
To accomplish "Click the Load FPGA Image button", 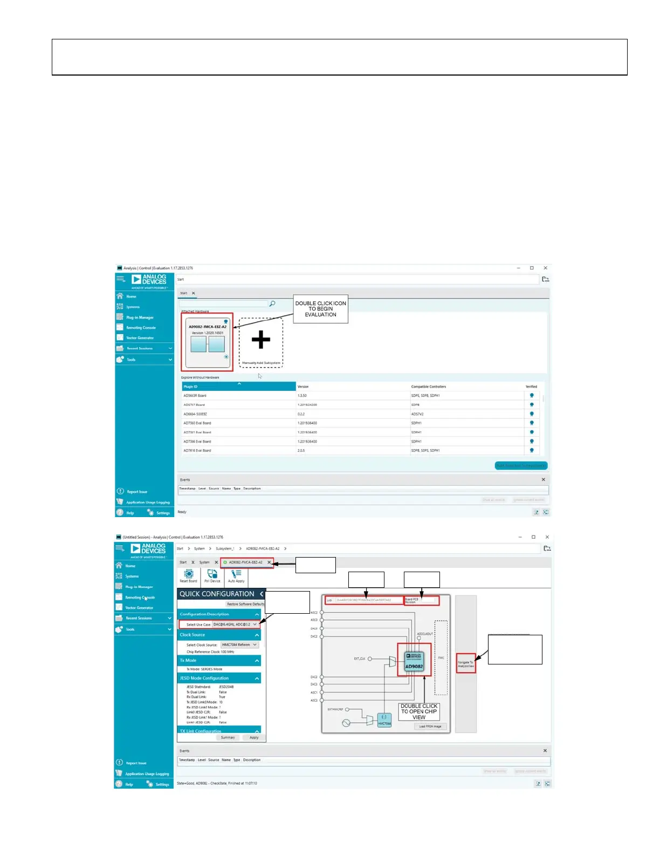I will (430, 726).
